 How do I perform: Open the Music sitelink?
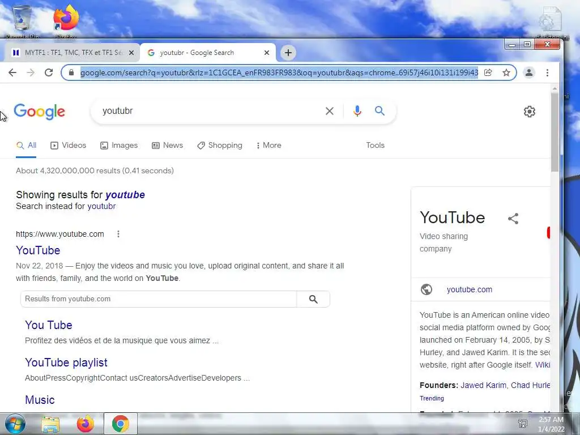40,400
